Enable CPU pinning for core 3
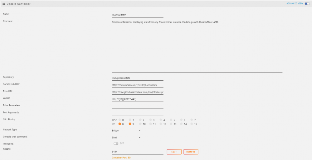The image size is (312, 160). pos(151,120)
